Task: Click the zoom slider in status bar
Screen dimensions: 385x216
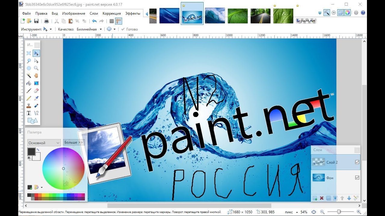Action: point(339,212)
